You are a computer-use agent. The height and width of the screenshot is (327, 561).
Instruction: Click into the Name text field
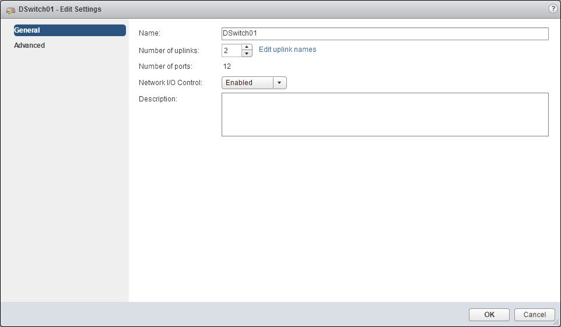pyautogui.click(x=385, y=34)
